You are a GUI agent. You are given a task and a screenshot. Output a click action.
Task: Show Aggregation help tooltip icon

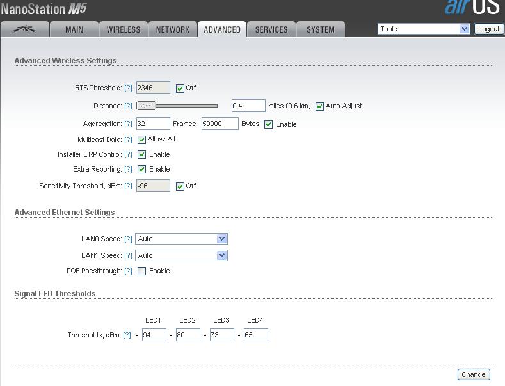pyautogui.click(x=128, y=124)
